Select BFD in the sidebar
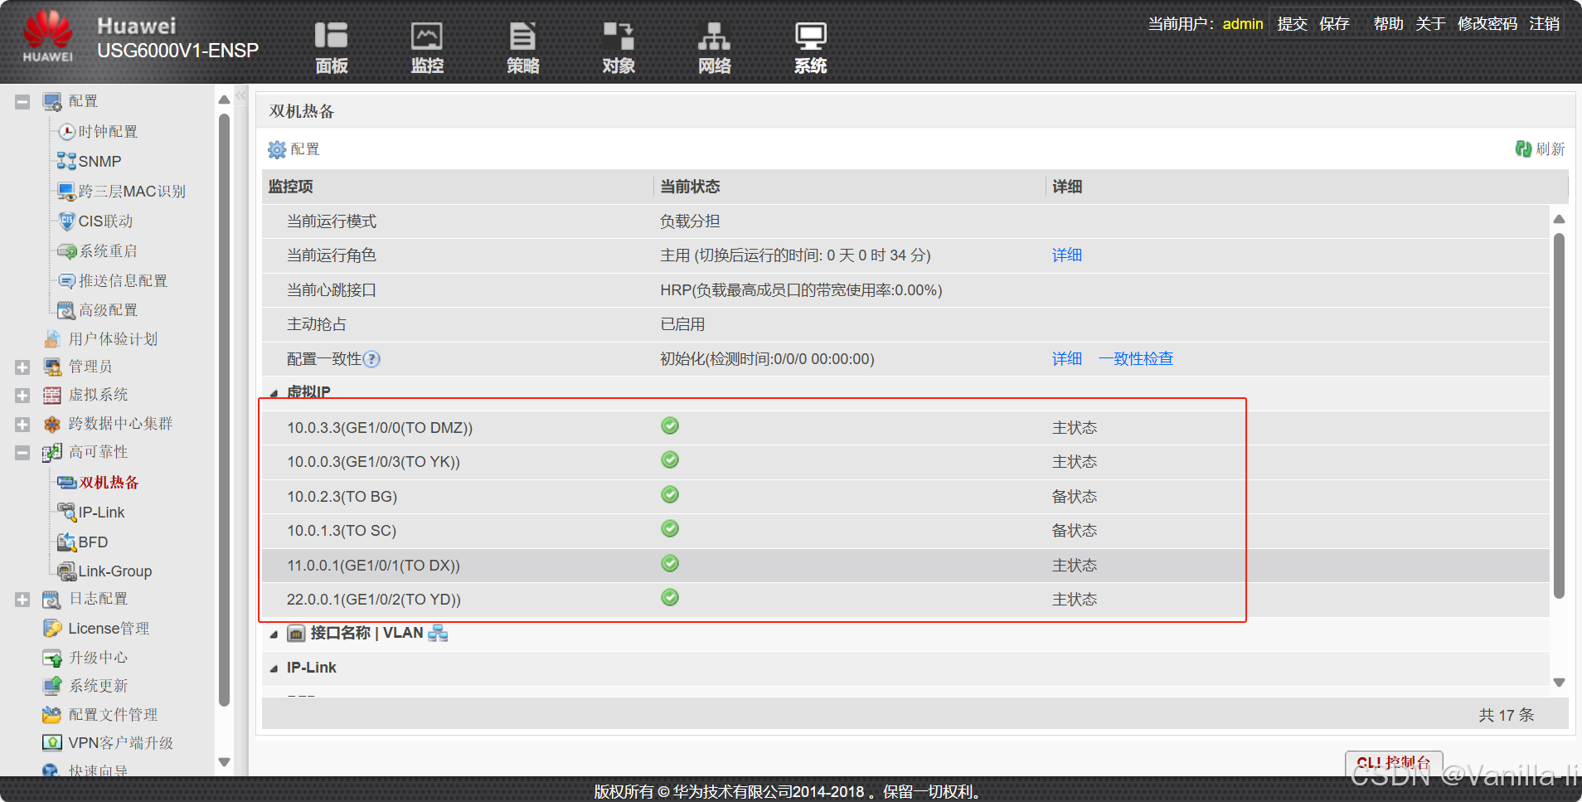Image resolution: width=1582 pixels, height=802 pixels. [x=93, y=542]
